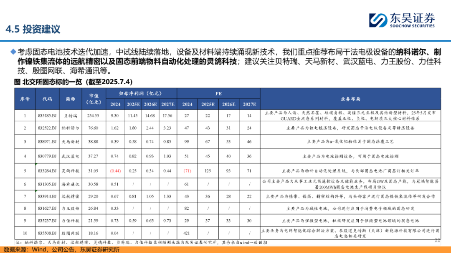
Task: Select stock code 833284.BJ
Action: click(x=47, y=171)
